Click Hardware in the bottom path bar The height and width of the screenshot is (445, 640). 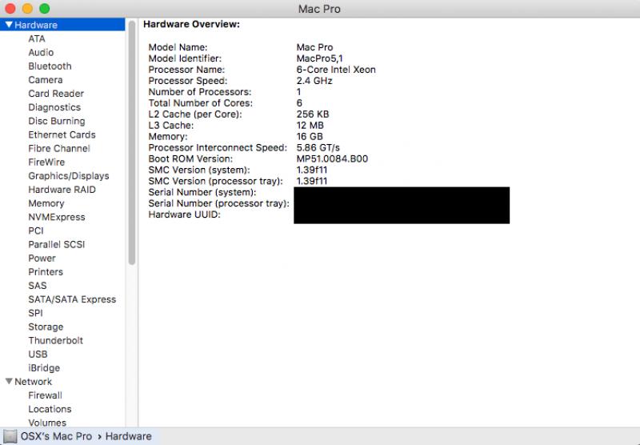(129, 436)
